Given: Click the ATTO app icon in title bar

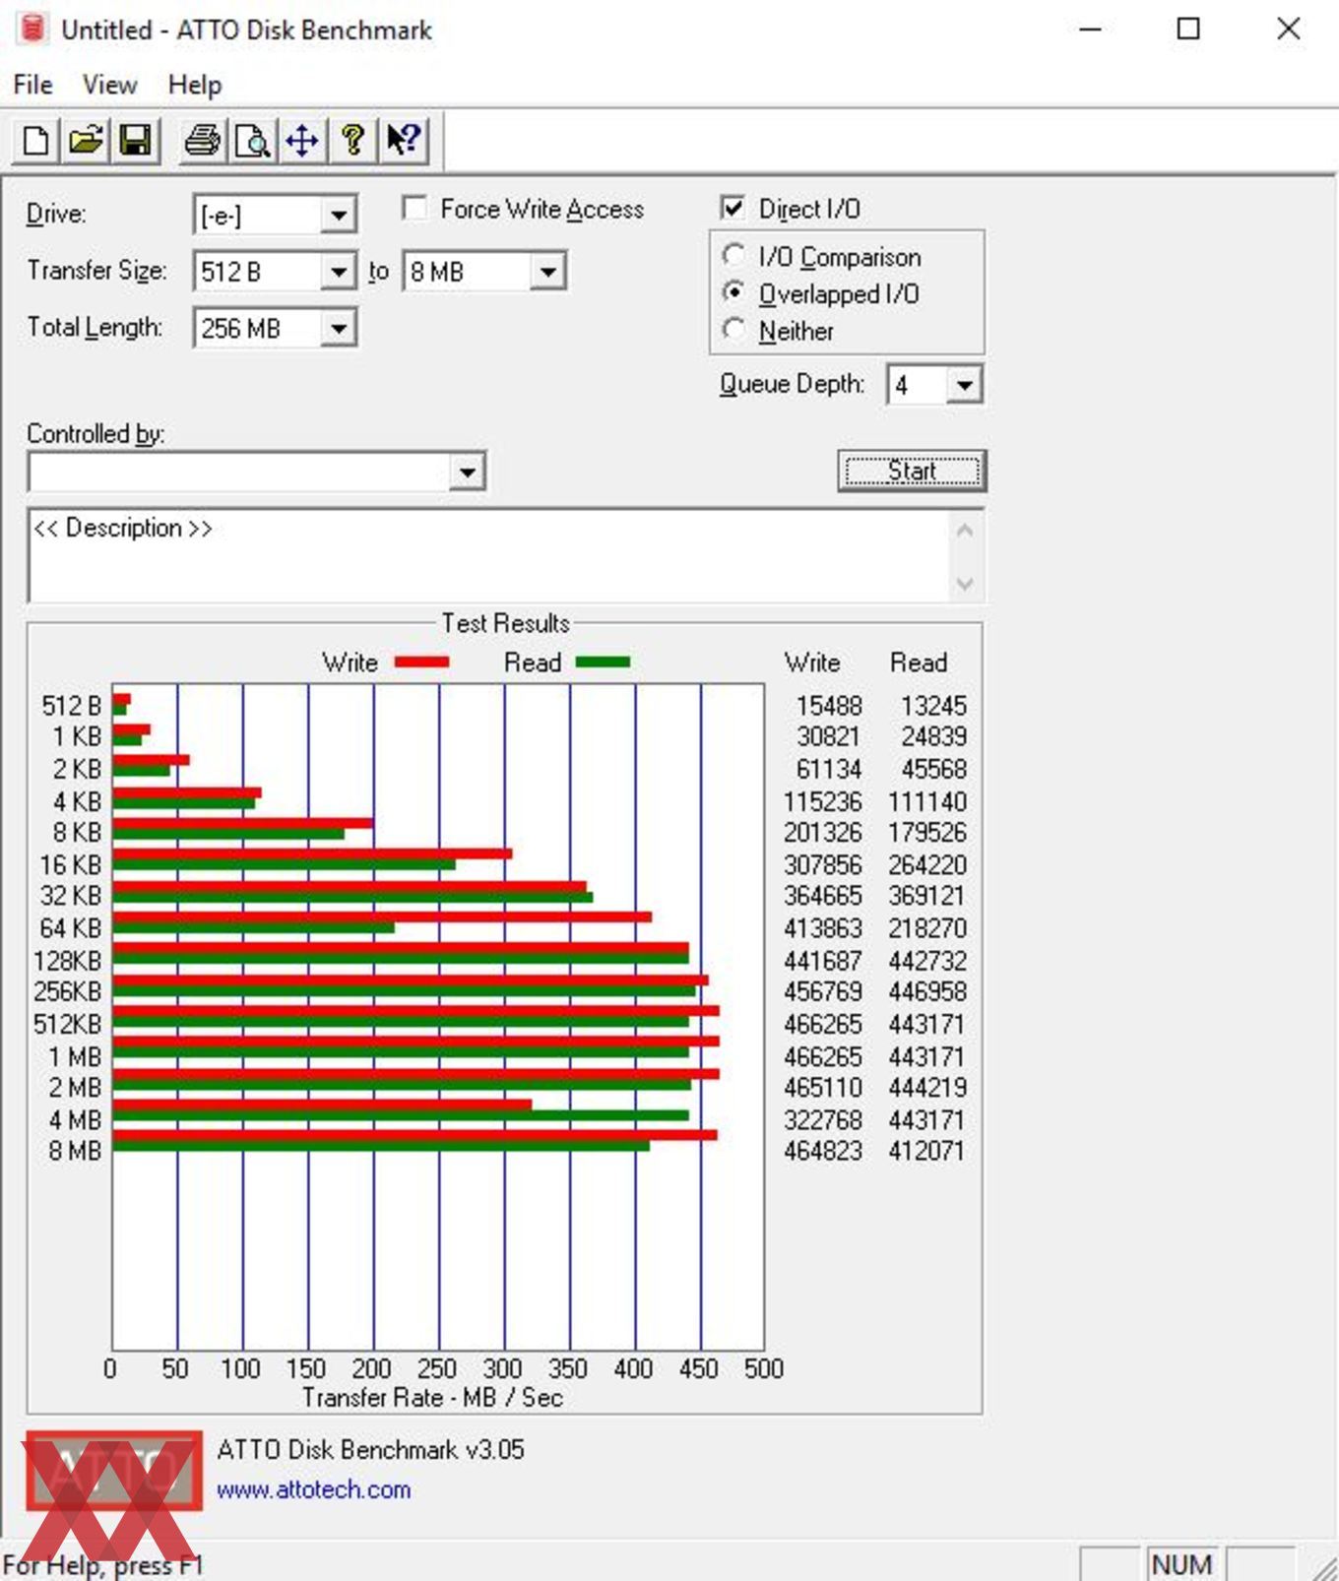Looking at the screenshot, I should tap(32, 29).
